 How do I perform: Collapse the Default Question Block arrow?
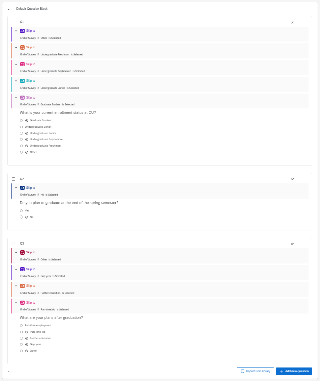9,9
